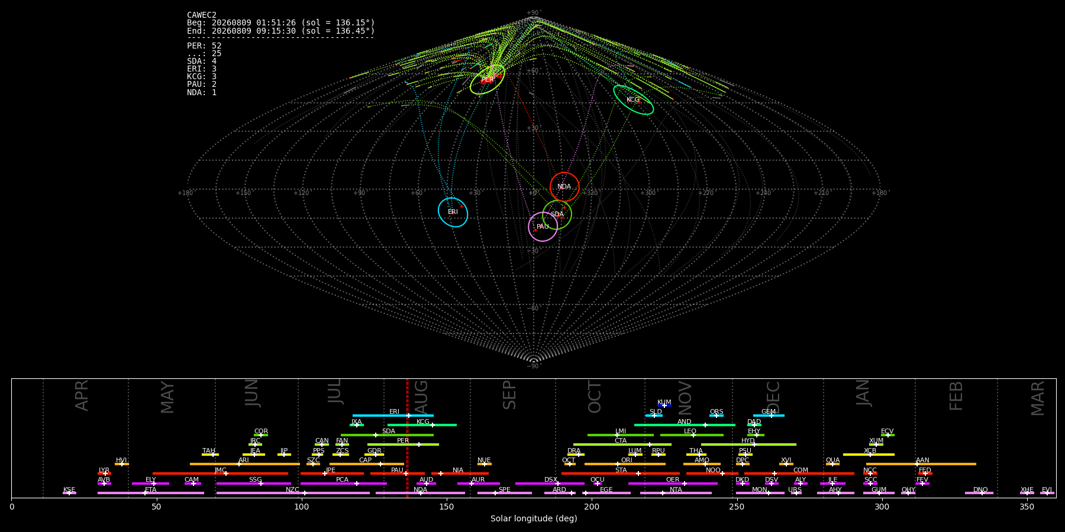
Task: Click the DEC month label
Action: click(773, 397)
